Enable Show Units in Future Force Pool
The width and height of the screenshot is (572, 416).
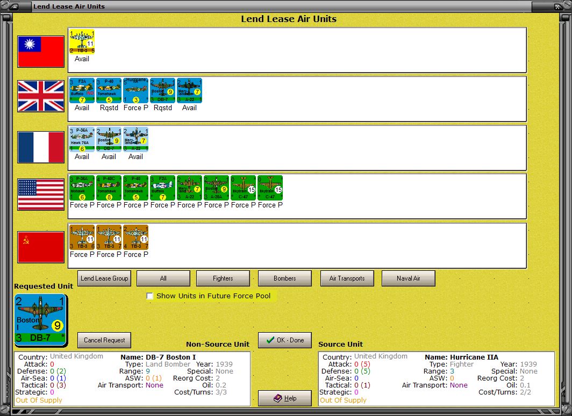[x=149, y=296]
